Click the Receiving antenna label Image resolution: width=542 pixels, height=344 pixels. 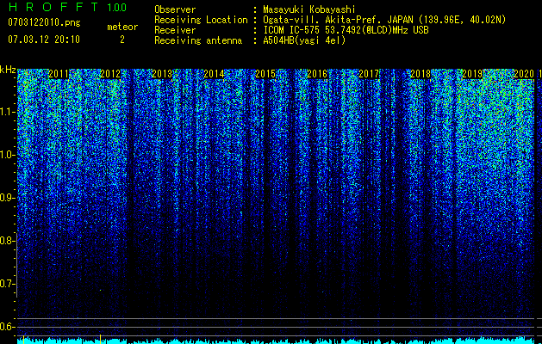point(198,40)
